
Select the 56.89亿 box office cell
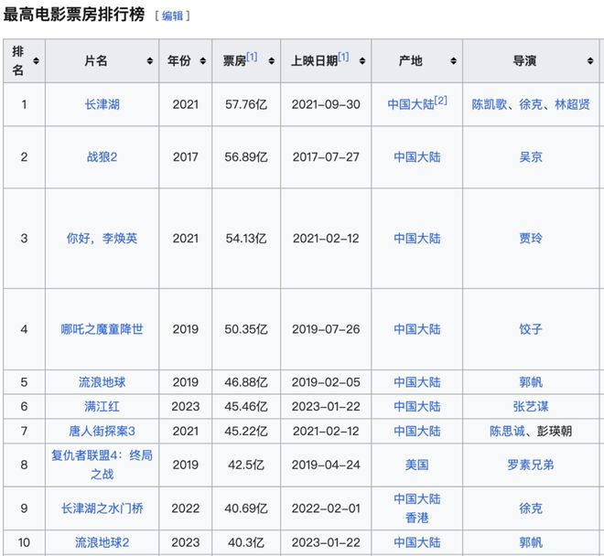coord(246,157)
